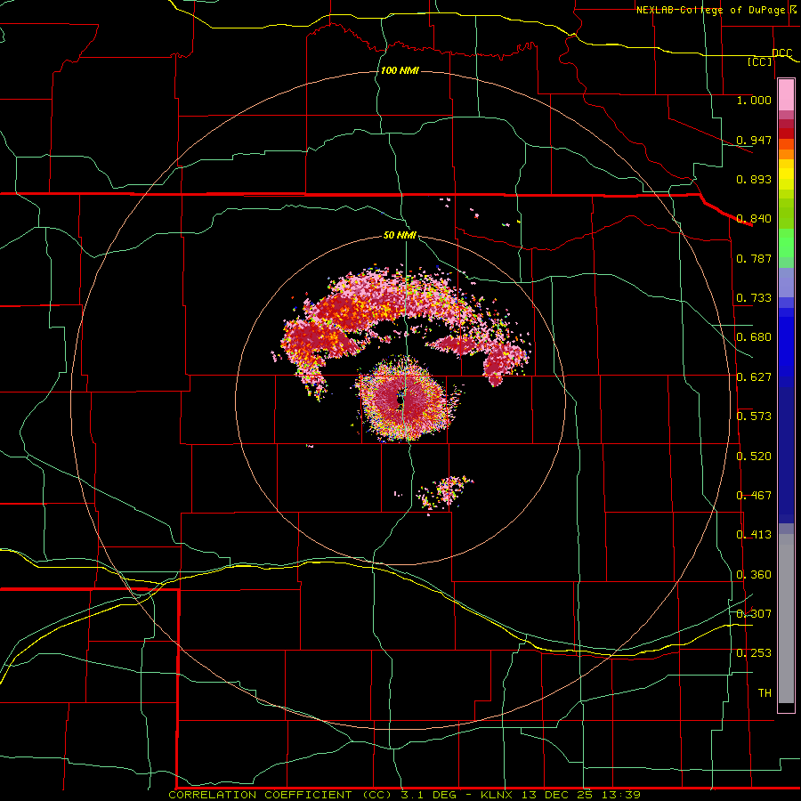Pick the lavender color bar segment
Screen dimensions: 801x801
(x=786, y=282)
